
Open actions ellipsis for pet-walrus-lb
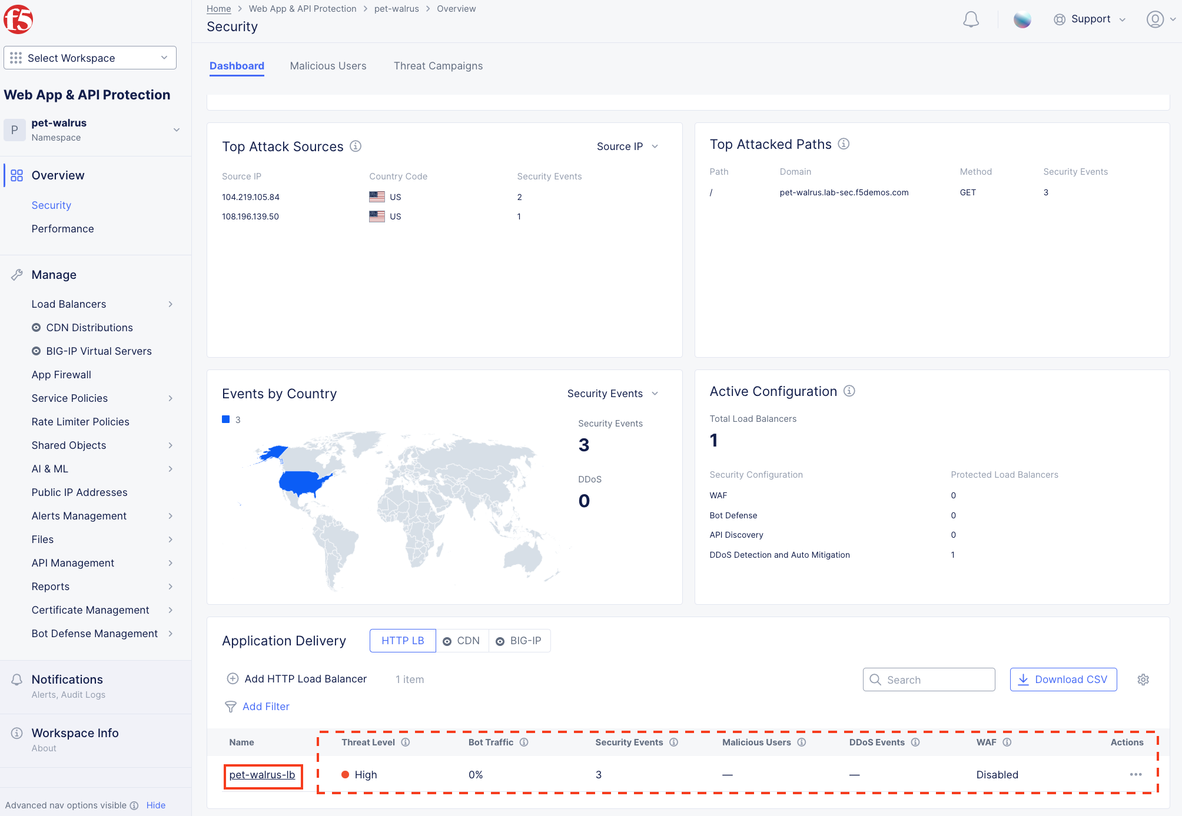coord(1135,774)
